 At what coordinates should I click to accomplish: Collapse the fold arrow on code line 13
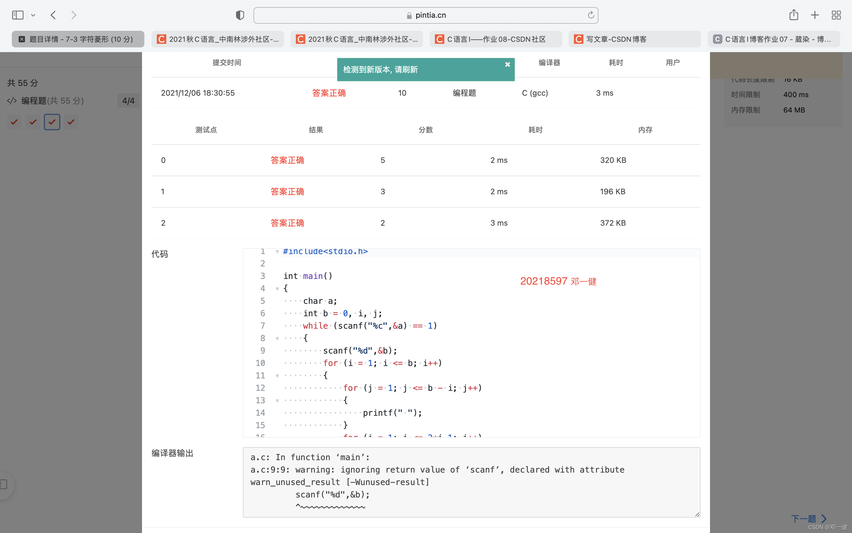(x=277, y=400)
